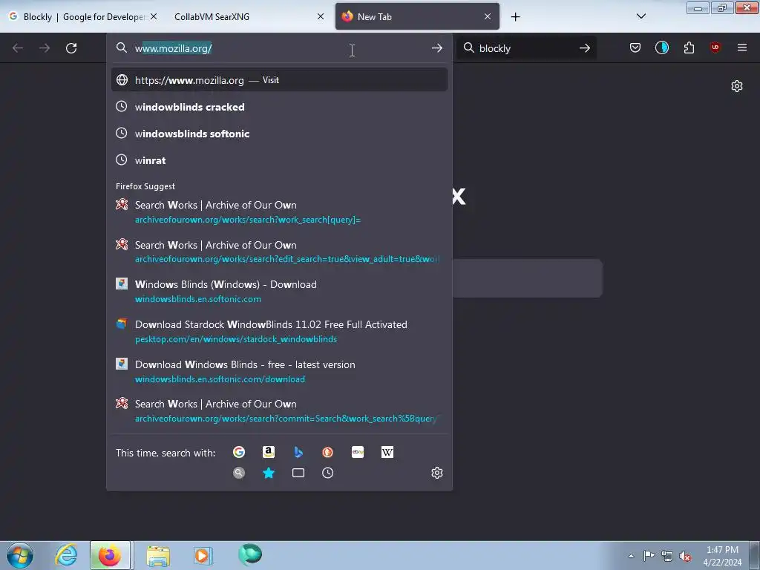This screenshot has height=570, width=760.
Task: Open the Windows Start menu
Action: (x=20, y=555)
